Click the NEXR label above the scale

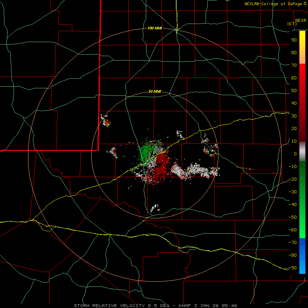click(x=300, y=21)
